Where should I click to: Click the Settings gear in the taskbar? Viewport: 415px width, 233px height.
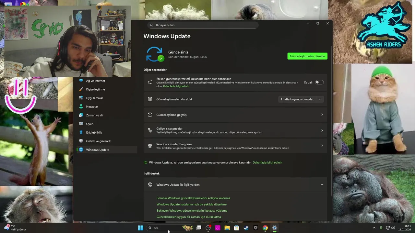[x=275, y=228]
